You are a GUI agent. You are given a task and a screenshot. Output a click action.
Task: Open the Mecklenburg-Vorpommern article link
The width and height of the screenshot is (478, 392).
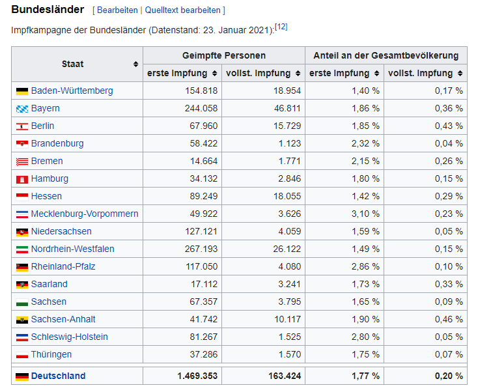[x=85, y=214]
